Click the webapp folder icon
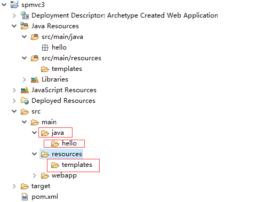Screen dimensions: 280x202 click(x=45, y=175)
